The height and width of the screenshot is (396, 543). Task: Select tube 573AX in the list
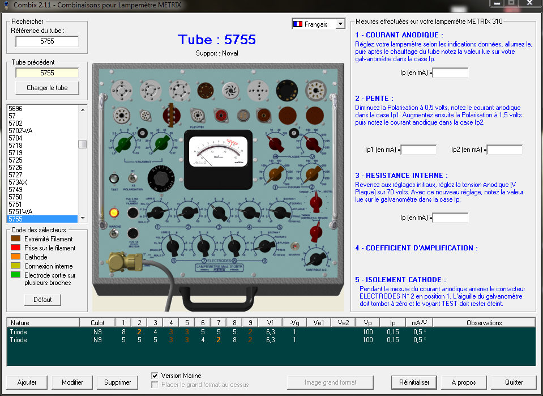click(x=42, y=182)
